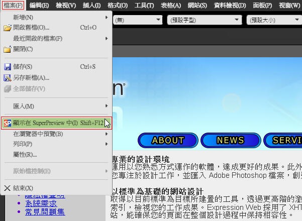This screenshot has height=221, width=302.
Task: Open the 面板(P) menu
Action: click(x=262, y=5)
